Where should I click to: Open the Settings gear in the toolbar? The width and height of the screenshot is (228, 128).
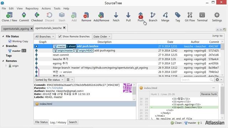[x=217, y=15]
